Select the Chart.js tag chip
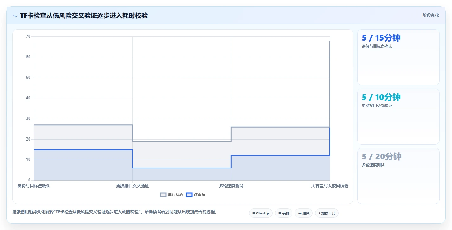 coord(261,213)
